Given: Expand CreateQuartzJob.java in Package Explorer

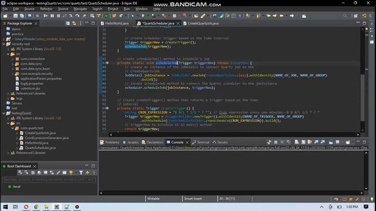Looking at the screenshot, I should 17,133.
